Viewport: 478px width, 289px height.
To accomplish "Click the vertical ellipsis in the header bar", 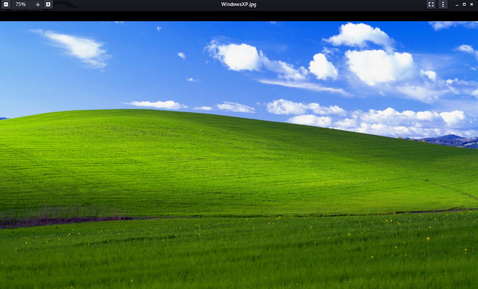I will [x=443, y=5].
